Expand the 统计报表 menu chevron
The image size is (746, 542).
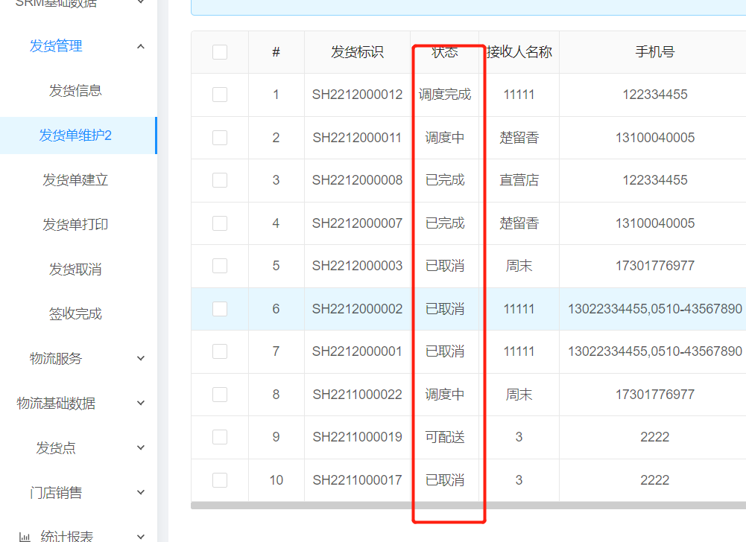pos(140,537)
